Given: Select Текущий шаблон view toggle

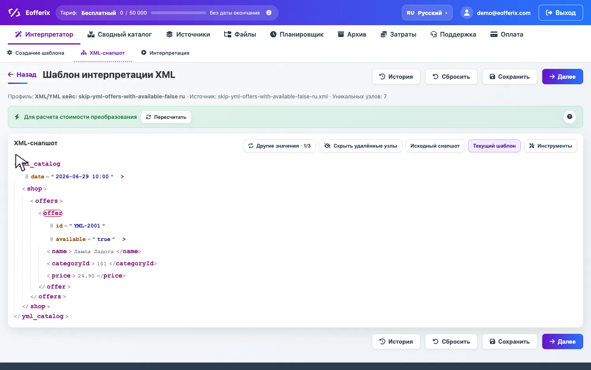Looking at the screenshot, I should tap(494, 146).
